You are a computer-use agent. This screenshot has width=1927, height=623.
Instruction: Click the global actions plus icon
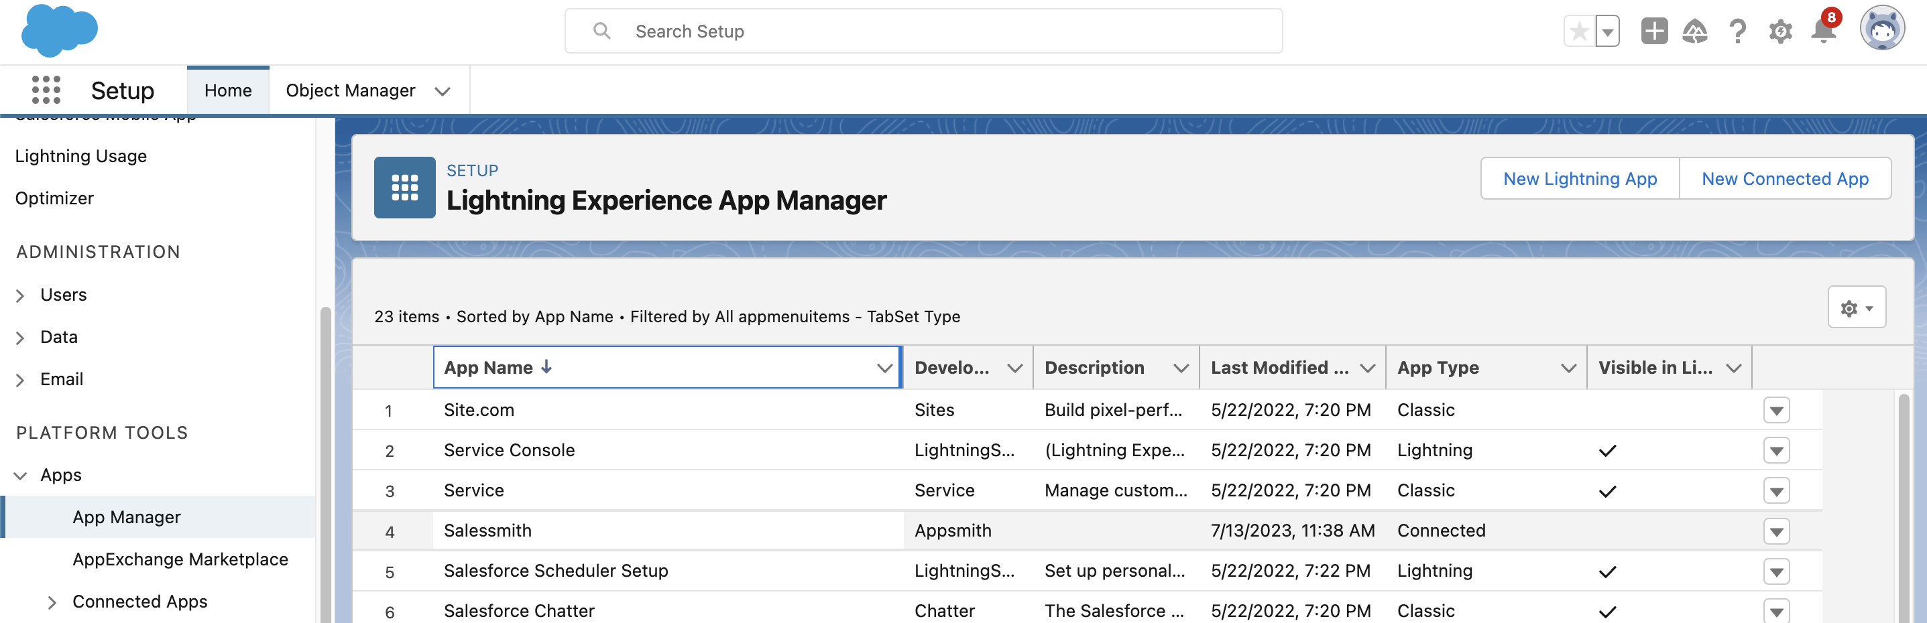point(1653,31)
